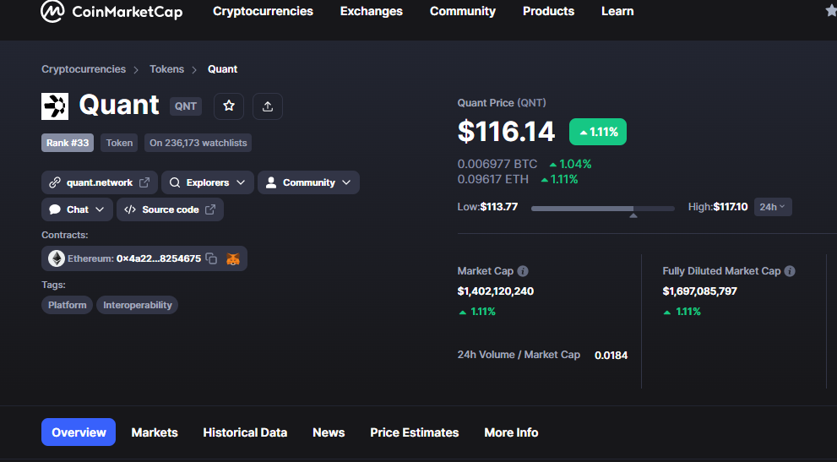Switch to the News tab
Screen dimensions: 837x462
click(x=329, y=432)
